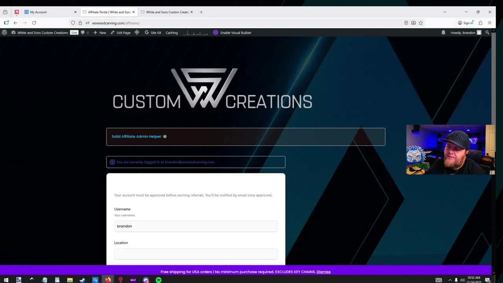Click New in the admin bar

click(x=100, y=33)
